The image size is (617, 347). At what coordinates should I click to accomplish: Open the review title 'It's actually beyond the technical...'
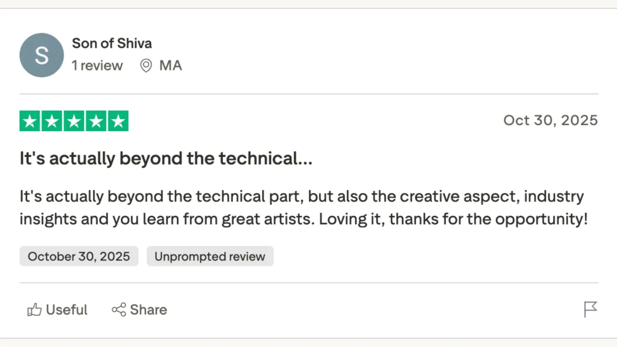click(x=166, y=158)
